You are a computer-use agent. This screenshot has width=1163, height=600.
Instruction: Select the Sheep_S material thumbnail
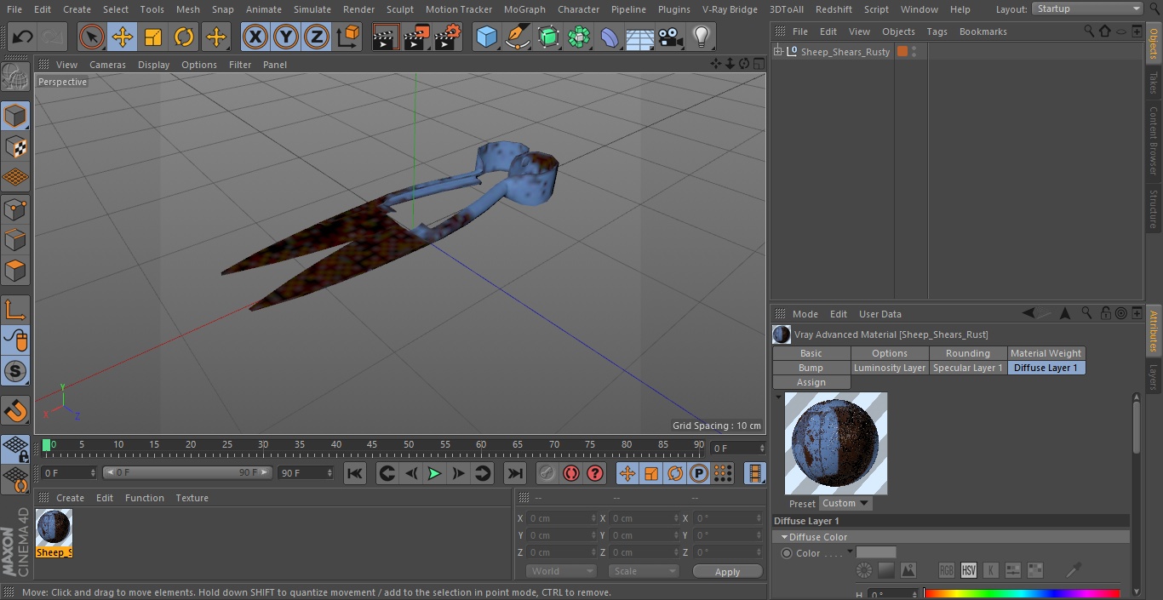pos(54,534)
